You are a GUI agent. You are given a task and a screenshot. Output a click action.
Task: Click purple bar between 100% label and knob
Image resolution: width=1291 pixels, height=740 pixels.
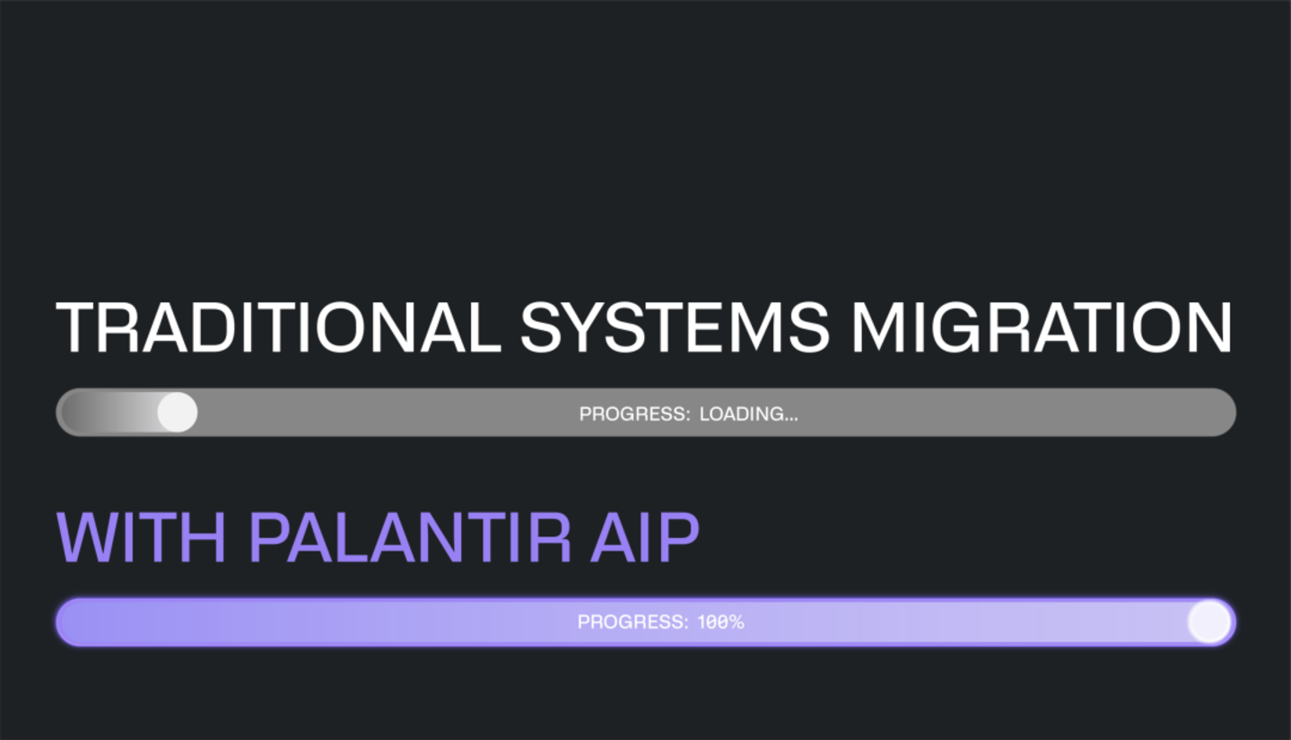[964, 622]
